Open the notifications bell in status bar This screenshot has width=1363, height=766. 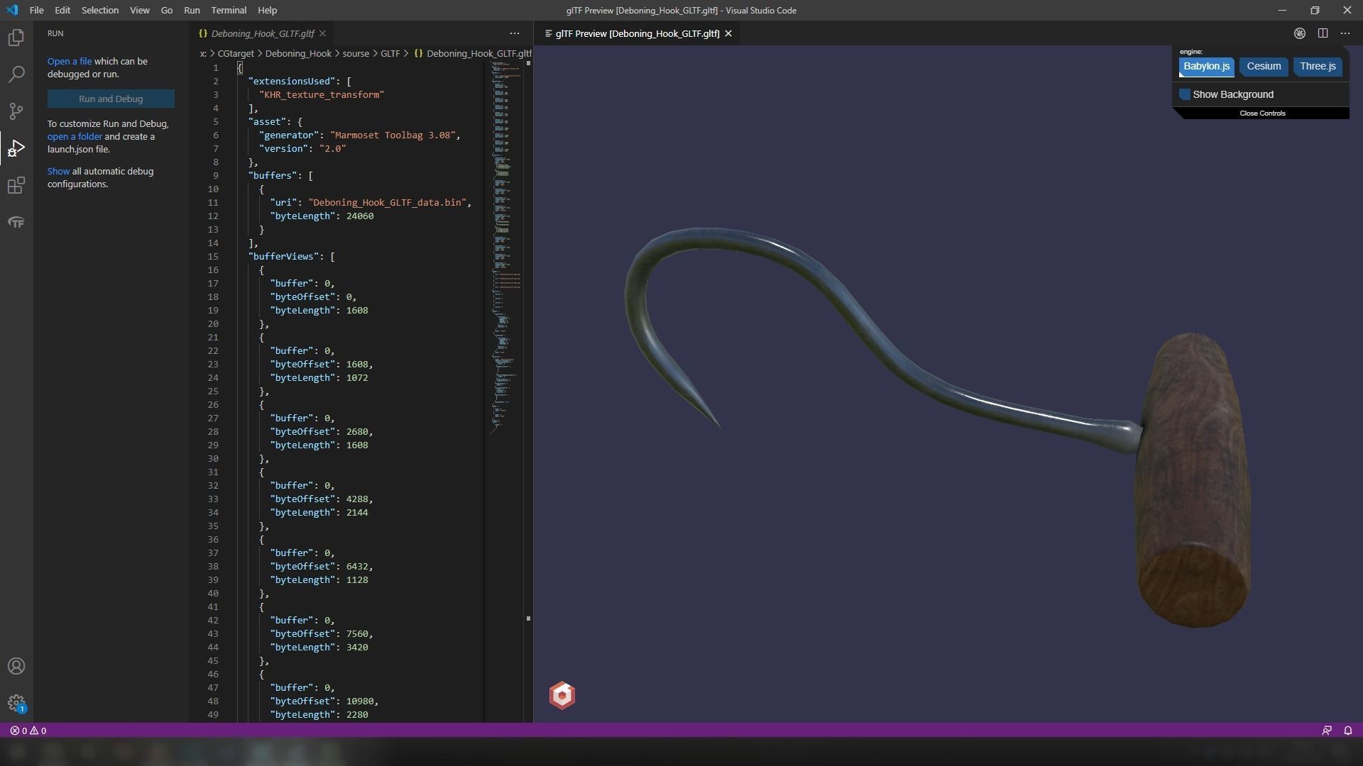point(1347,731)
